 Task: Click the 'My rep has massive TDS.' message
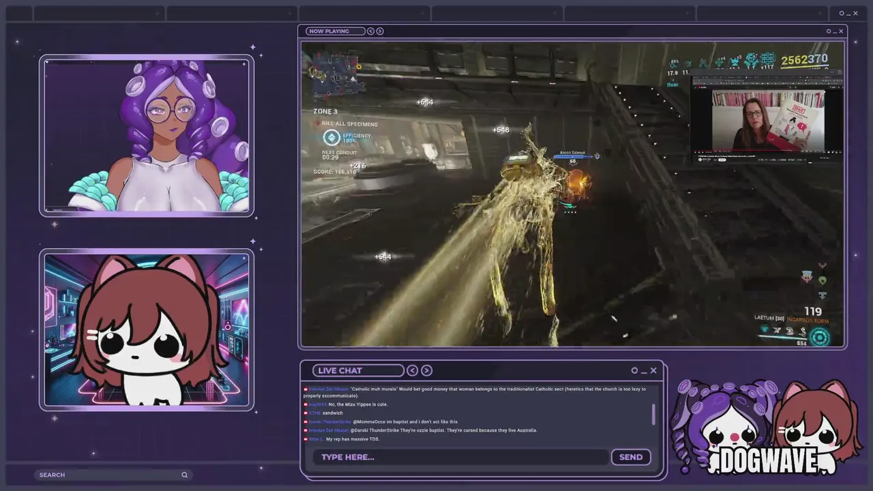353,439
